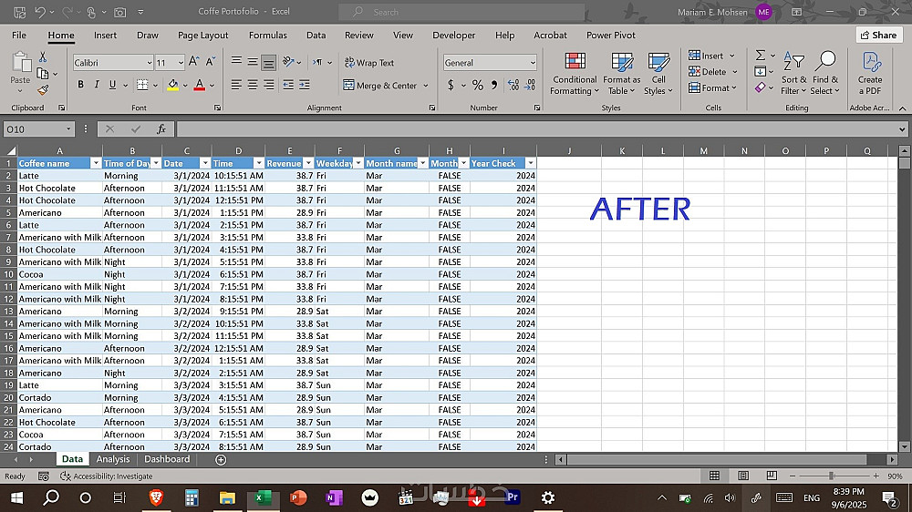This screenshot has height=512, width=912.
Task: Switch to Page Layout view
Action: pyautogui.click(x=743, y=476)
